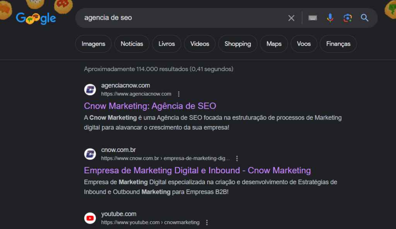Screen dimensions: 396x229
Task: Click the cnow.com.br site name
Action: coord(118,150)
